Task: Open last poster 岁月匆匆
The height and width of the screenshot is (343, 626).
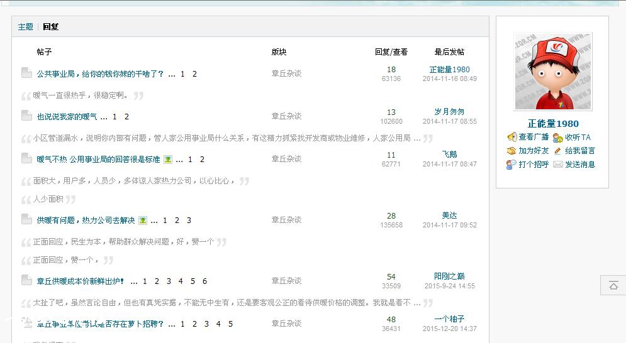Action: 450,112
